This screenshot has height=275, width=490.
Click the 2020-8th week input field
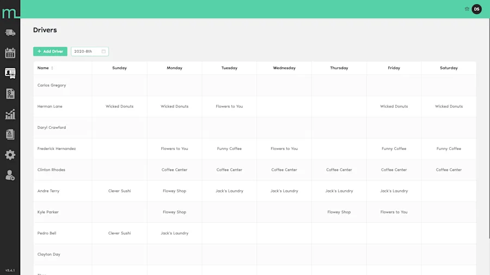[x=90, y=52]
